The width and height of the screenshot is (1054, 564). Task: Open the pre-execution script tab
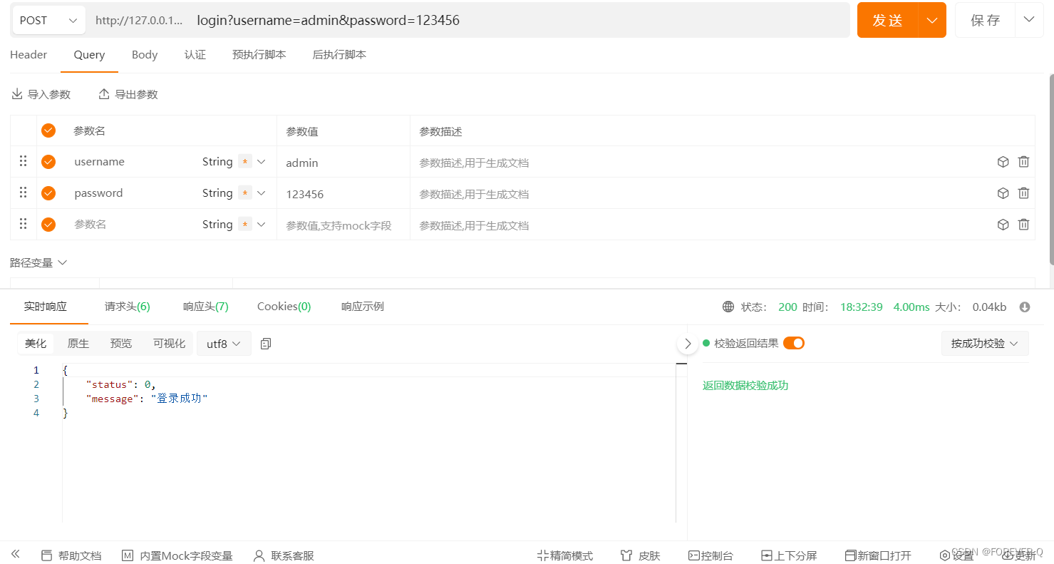(259, 55)
